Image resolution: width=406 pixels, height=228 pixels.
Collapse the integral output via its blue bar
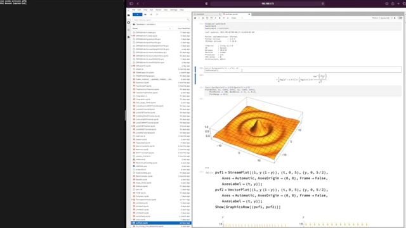[x=195, y=79]
